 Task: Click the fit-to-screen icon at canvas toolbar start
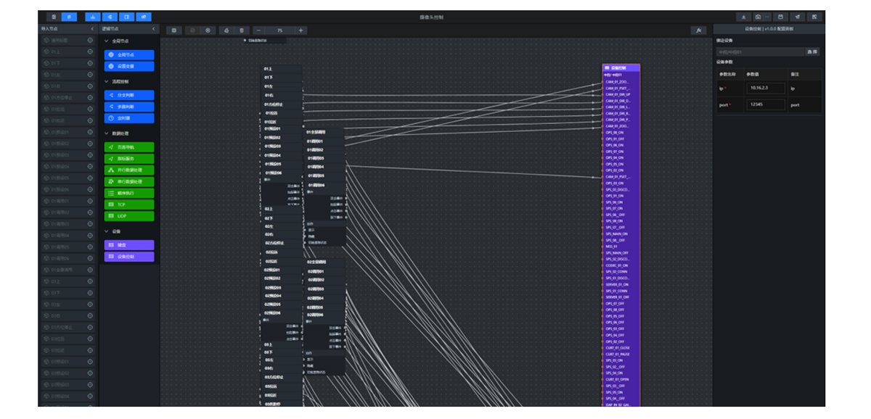pos(174,30)
